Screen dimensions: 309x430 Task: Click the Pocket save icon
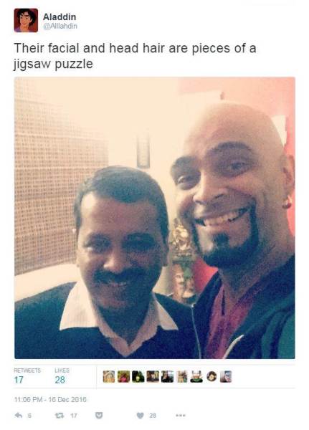point(99,416)
